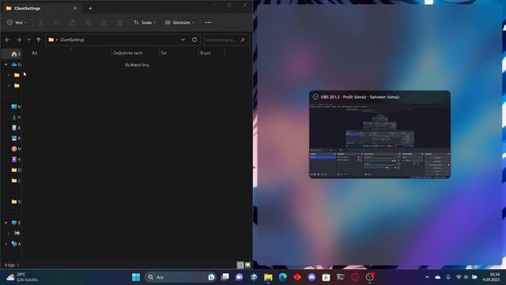
Task: Expand the local drive tree node
Action: point(9,233)
